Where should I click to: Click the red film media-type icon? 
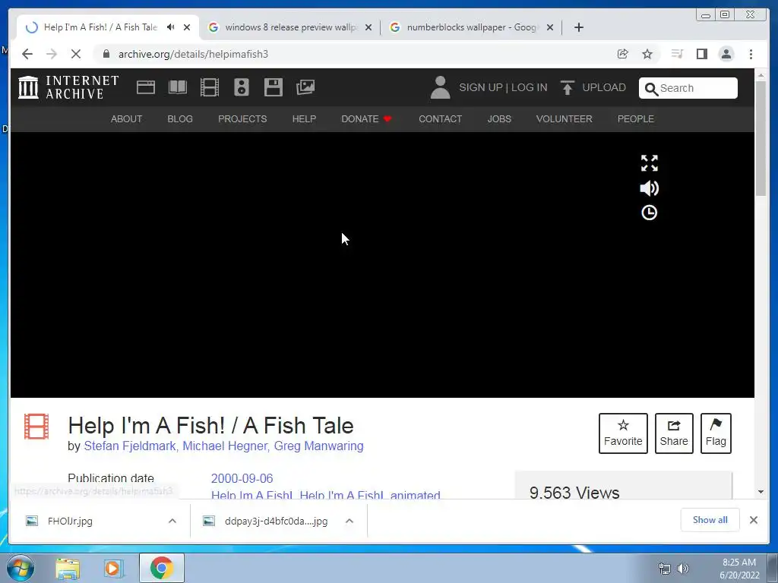pos(36,427)
